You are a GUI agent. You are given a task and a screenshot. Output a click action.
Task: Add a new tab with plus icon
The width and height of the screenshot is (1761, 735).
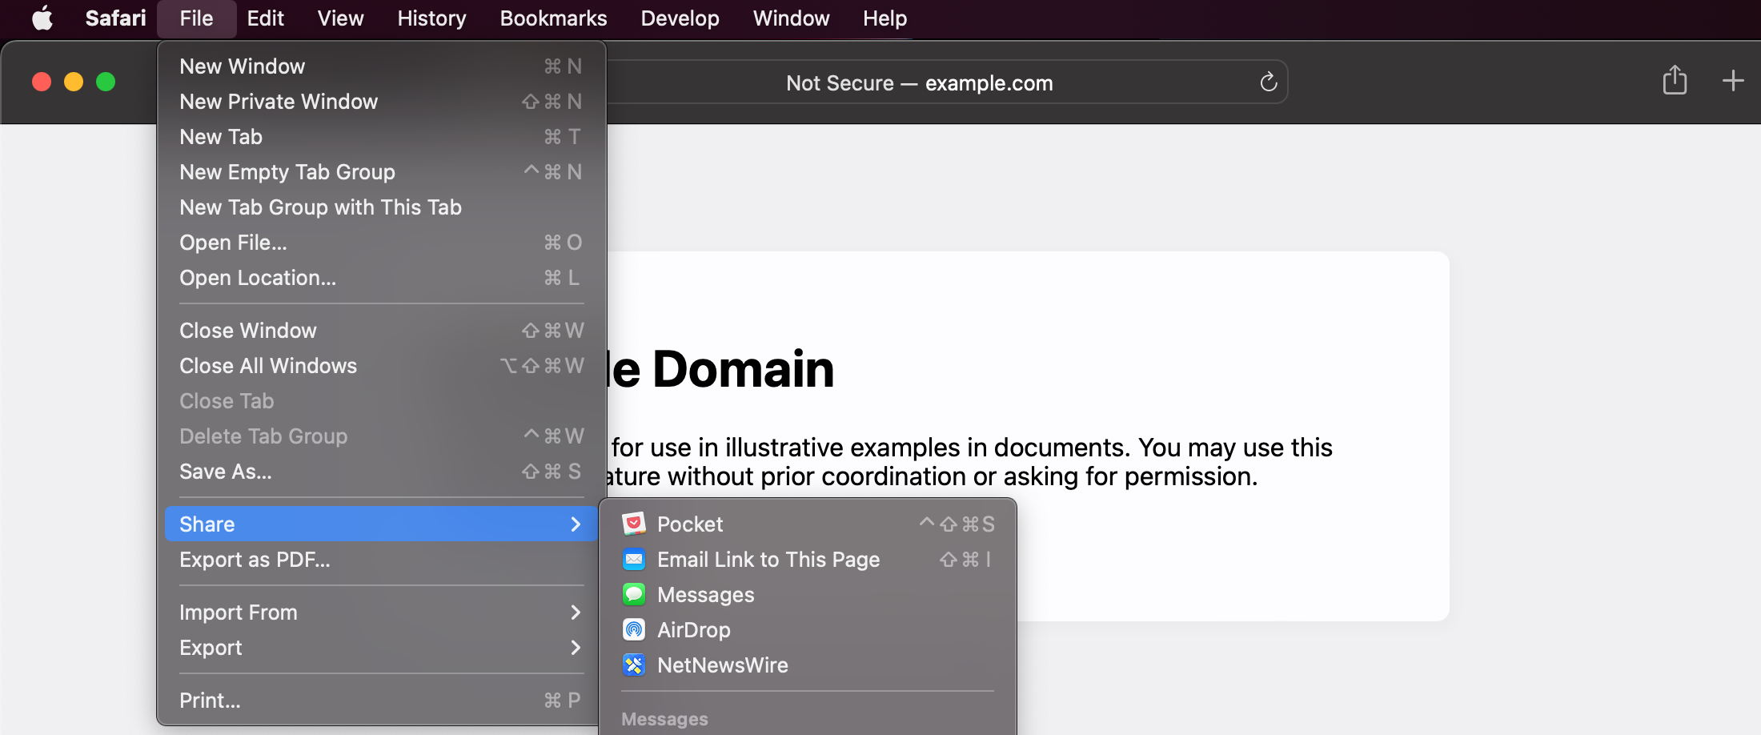(1733, 81)
